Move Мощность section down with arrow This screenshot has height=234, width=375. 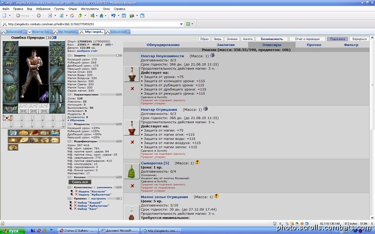pyautogui.click(x=121, y=124)
